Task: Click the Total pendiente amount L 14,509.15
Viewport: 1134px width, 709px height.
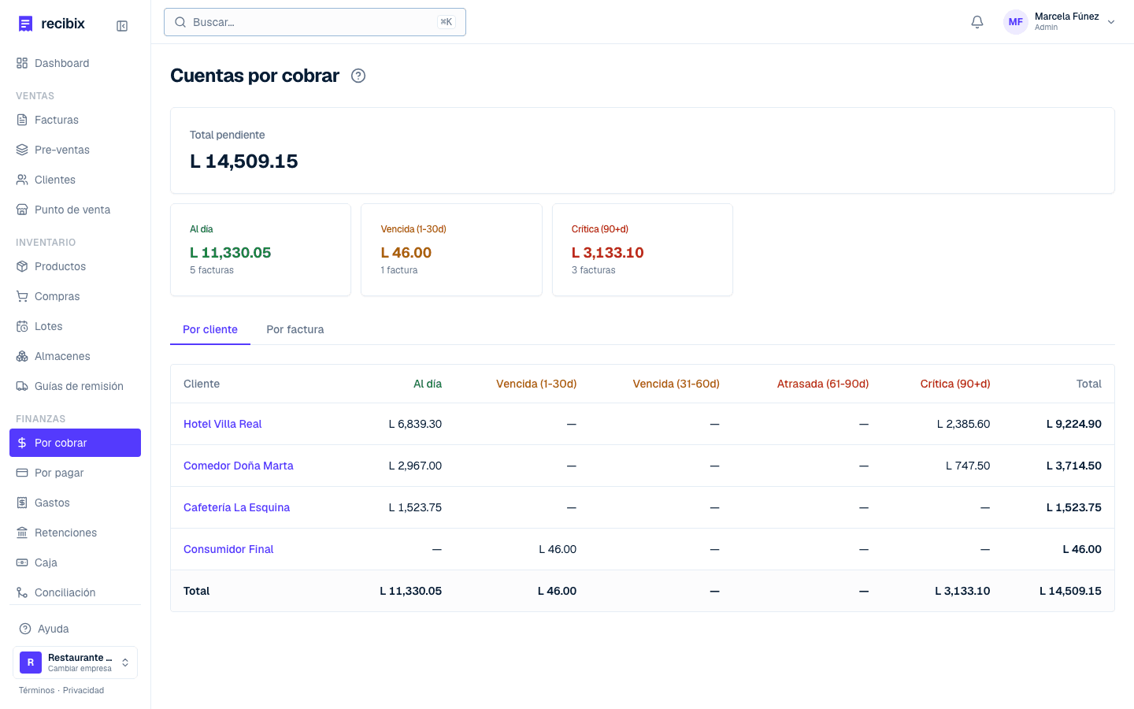Action: point(244,161)
